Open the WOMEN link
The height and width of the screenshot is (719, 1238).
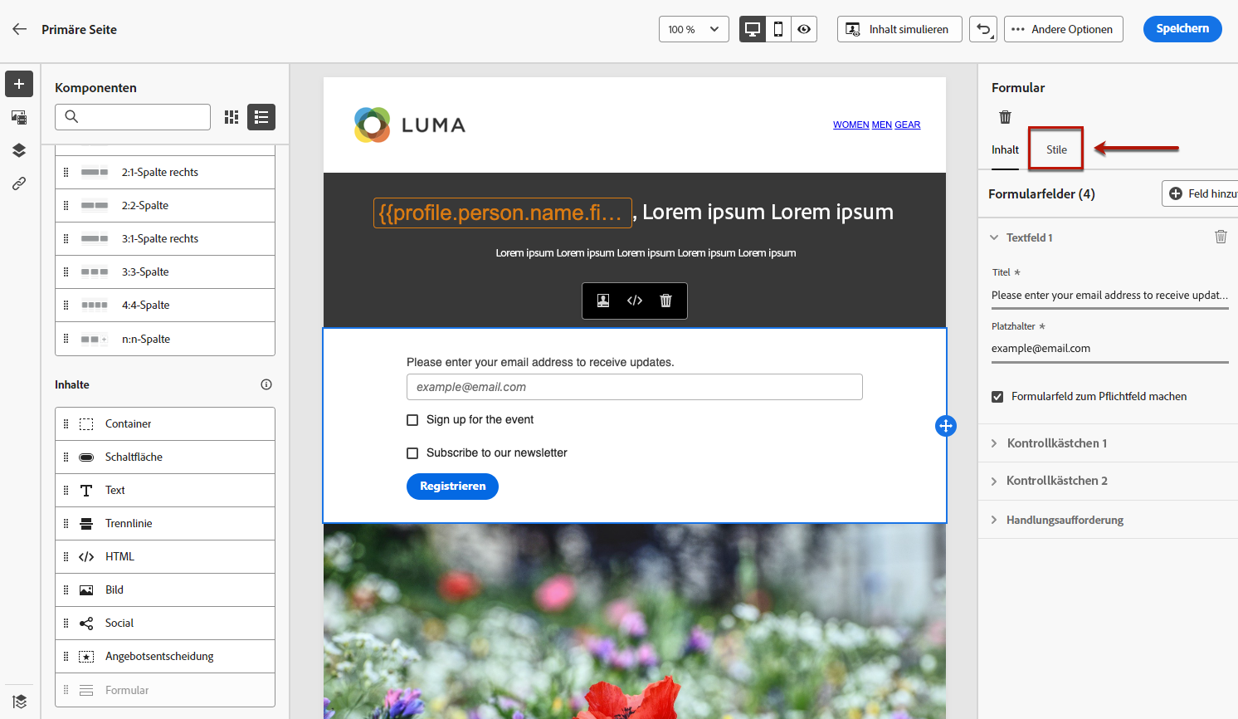pyautogui.click(x=851, y=125)
